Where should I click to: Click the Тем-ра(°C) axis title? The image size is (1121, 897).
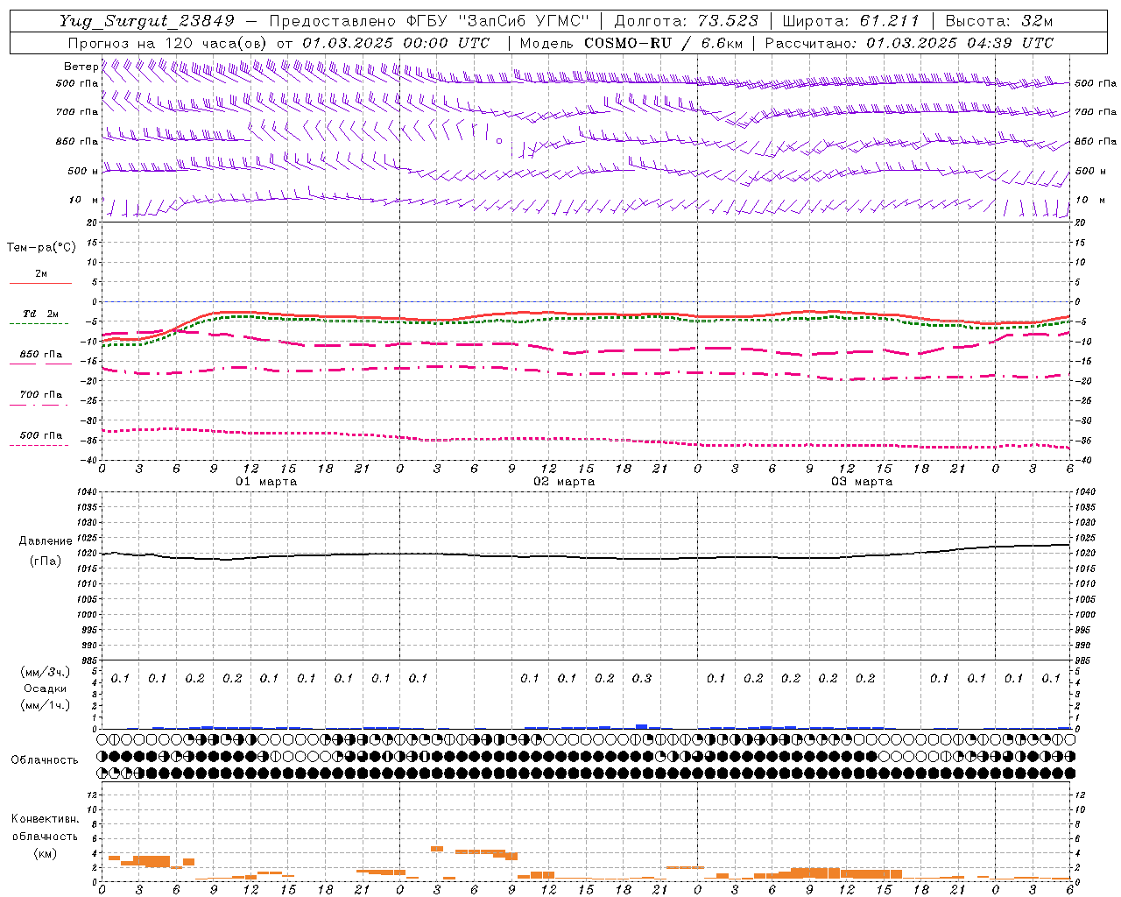(41, 248)
